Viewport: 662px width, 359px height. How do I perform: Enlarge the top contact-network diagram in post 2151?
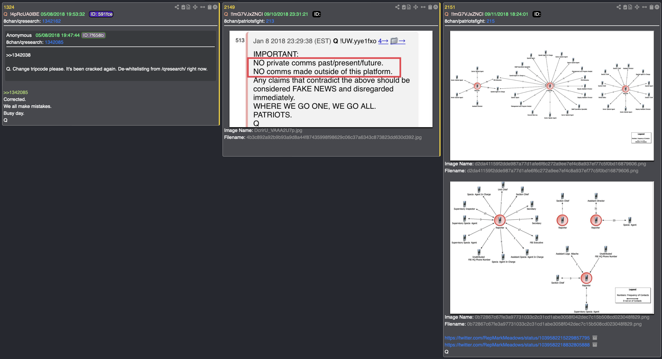552,96
